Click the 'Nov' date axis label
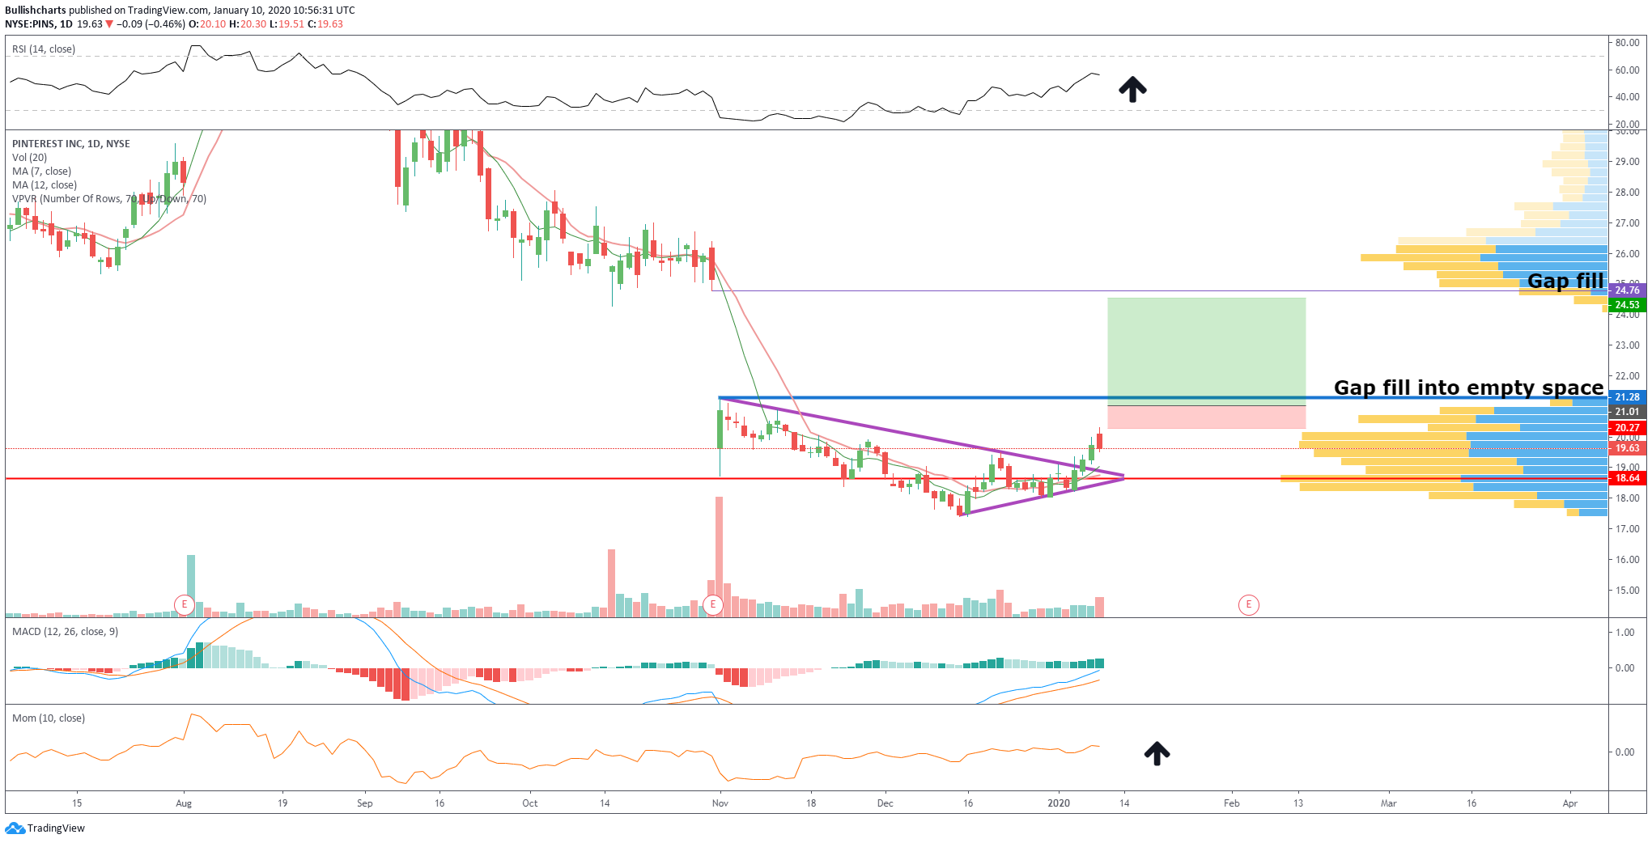1652x843 pixels. [x=720, y=803]
